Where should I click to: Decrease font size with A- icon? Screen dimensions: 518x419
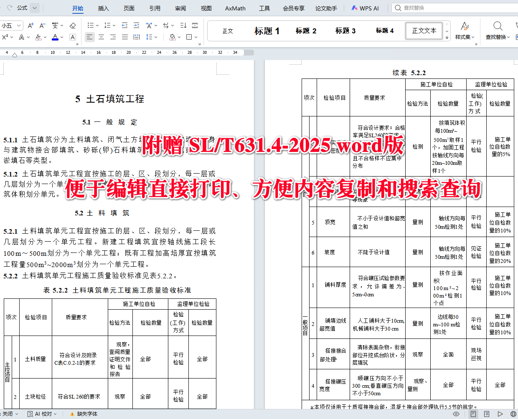click(42, 25)
